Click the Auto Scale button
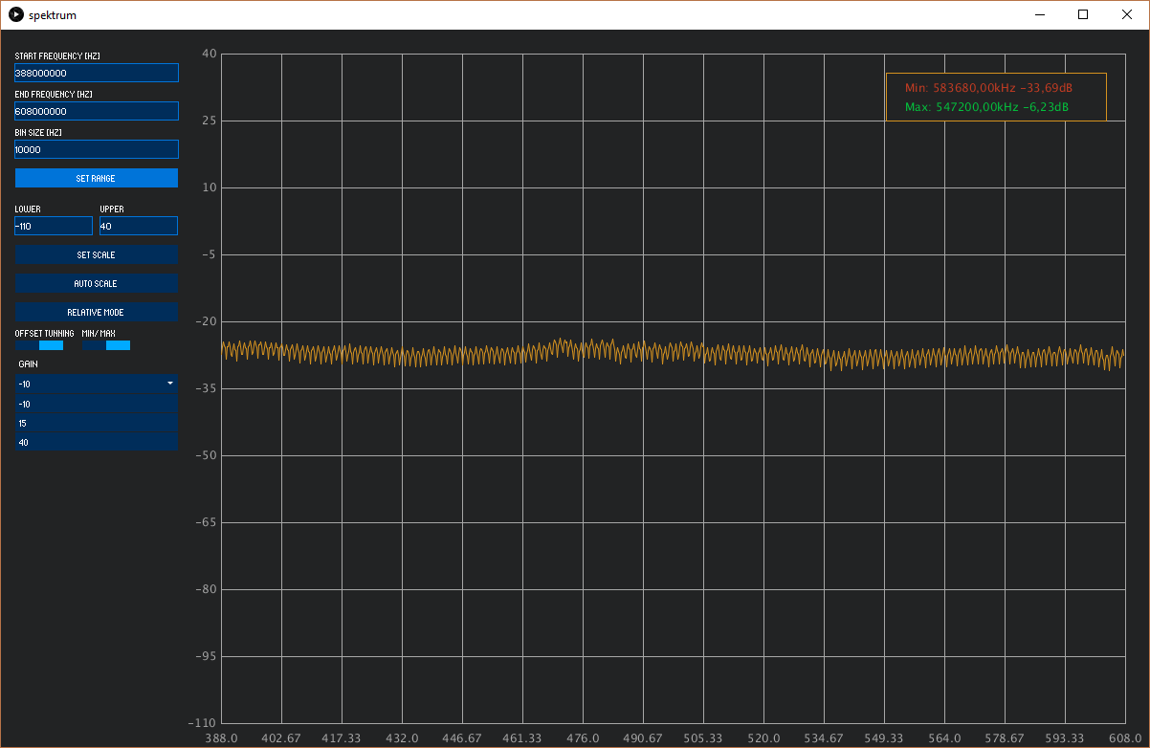The image size is (1150, 748). [x=97, y=283]
